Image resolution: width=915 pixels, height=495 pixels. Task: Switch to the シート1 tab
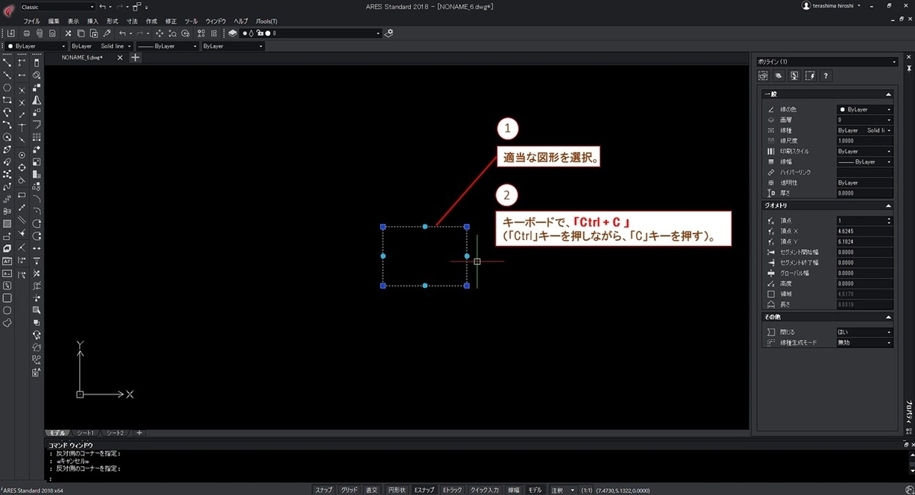point(85,433)
